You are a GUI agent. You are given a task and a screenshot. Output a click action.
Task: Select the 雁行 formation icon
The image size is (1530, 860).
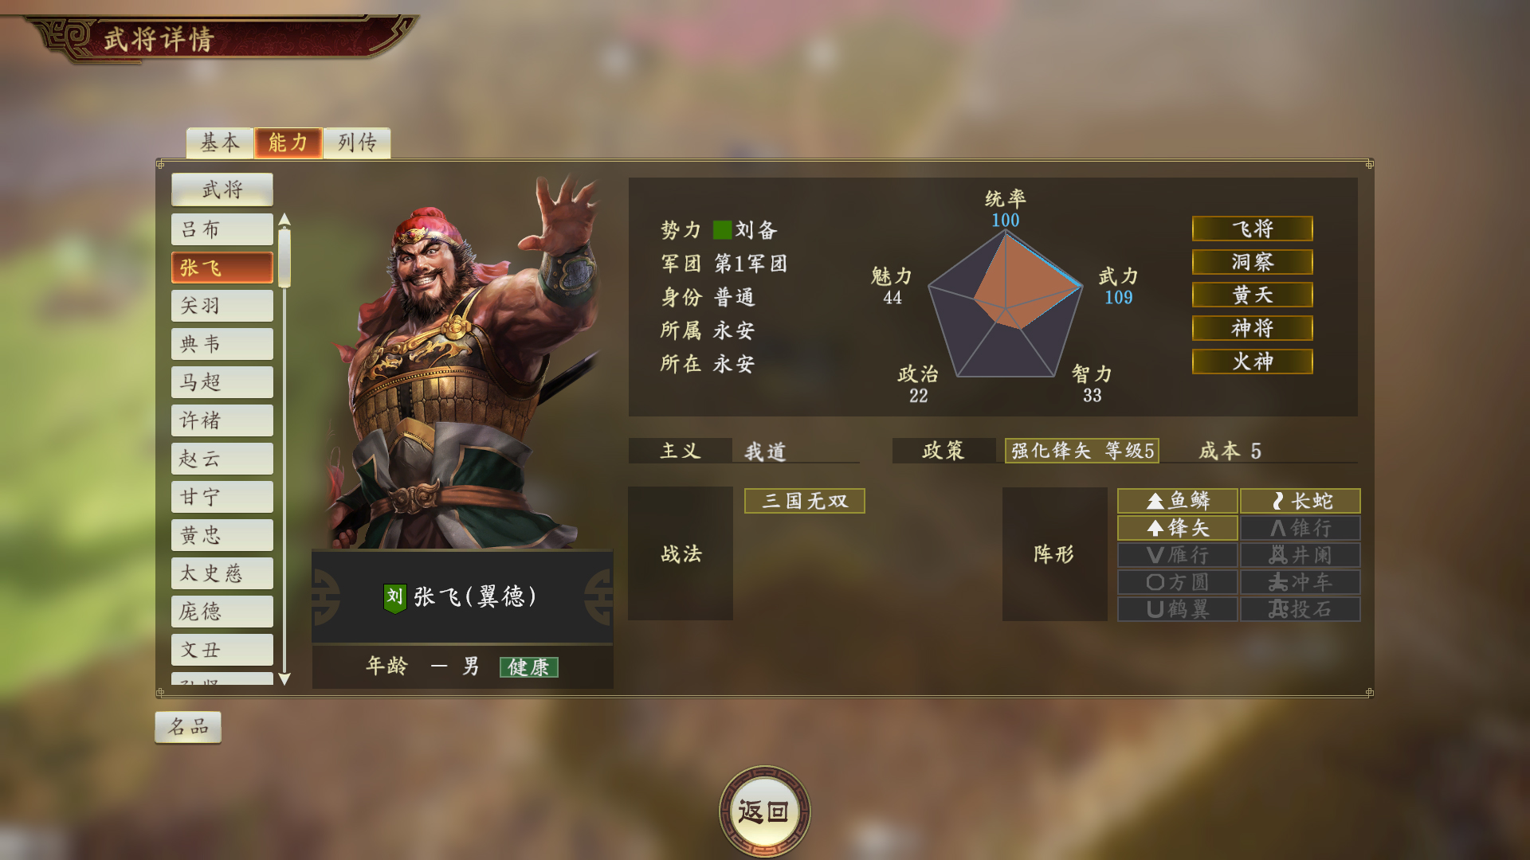1177,555
